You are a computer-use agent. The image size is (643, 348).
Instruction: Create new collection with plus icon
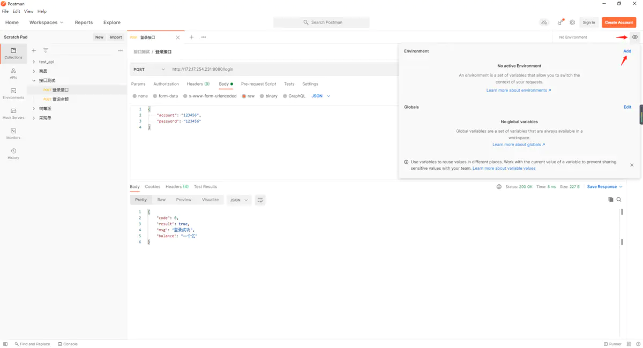(x=34, y=50)
